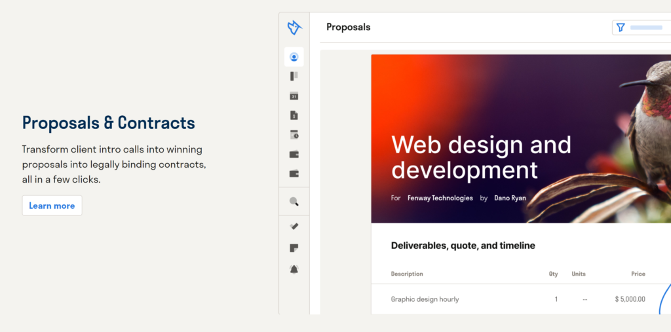Open the filter dropdown box
671x332 pixels.
[x=645, y=28]
